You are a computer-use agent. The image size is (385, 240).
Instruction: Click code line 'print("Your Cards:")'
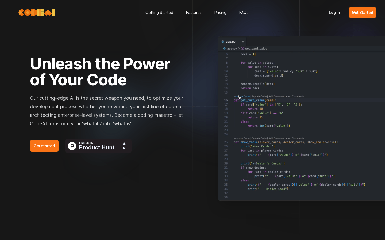[257, 146]
